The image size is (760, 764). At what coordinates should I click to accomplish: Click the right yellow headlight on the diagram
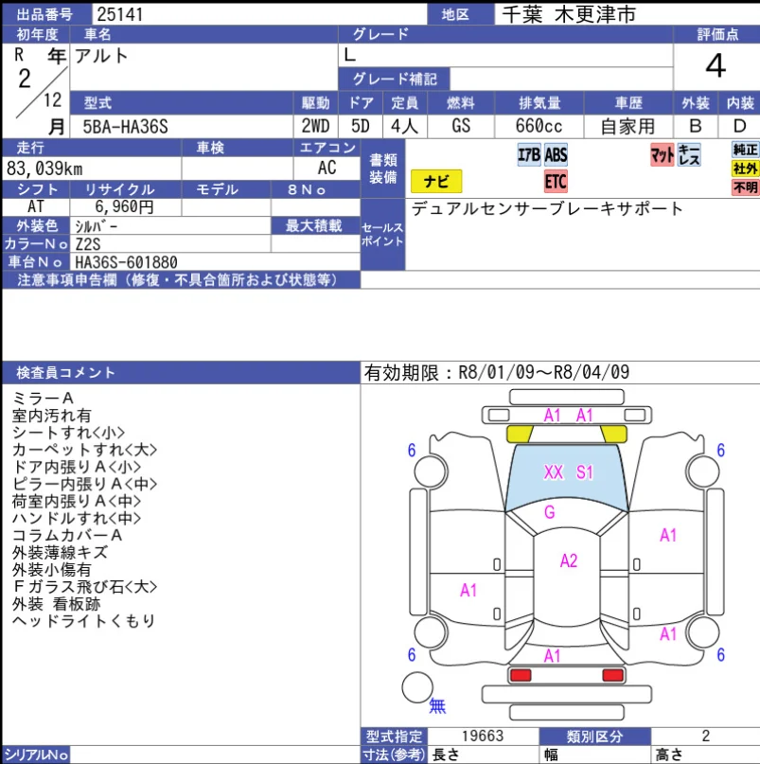pyautogui.click(x=614, y=434)
